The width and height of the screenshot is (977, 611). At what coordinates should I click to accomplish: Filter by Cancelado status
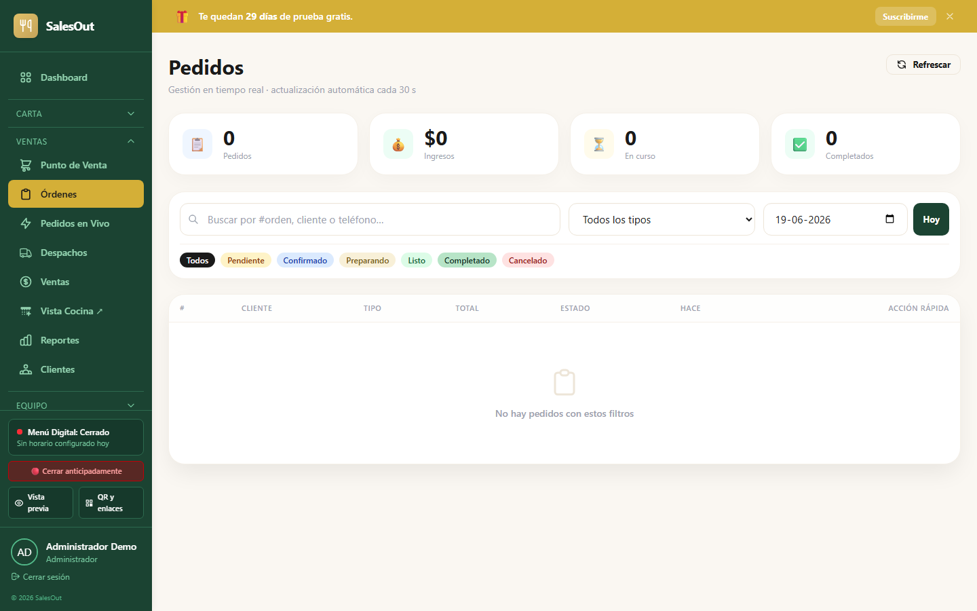(528, 260)
